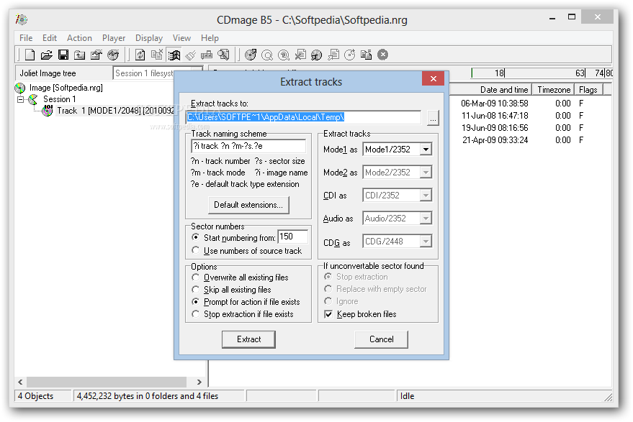Viewport: 633px width, 422px height.
Task: Click the copy documents toolbar icon
Action: point(366,55)
